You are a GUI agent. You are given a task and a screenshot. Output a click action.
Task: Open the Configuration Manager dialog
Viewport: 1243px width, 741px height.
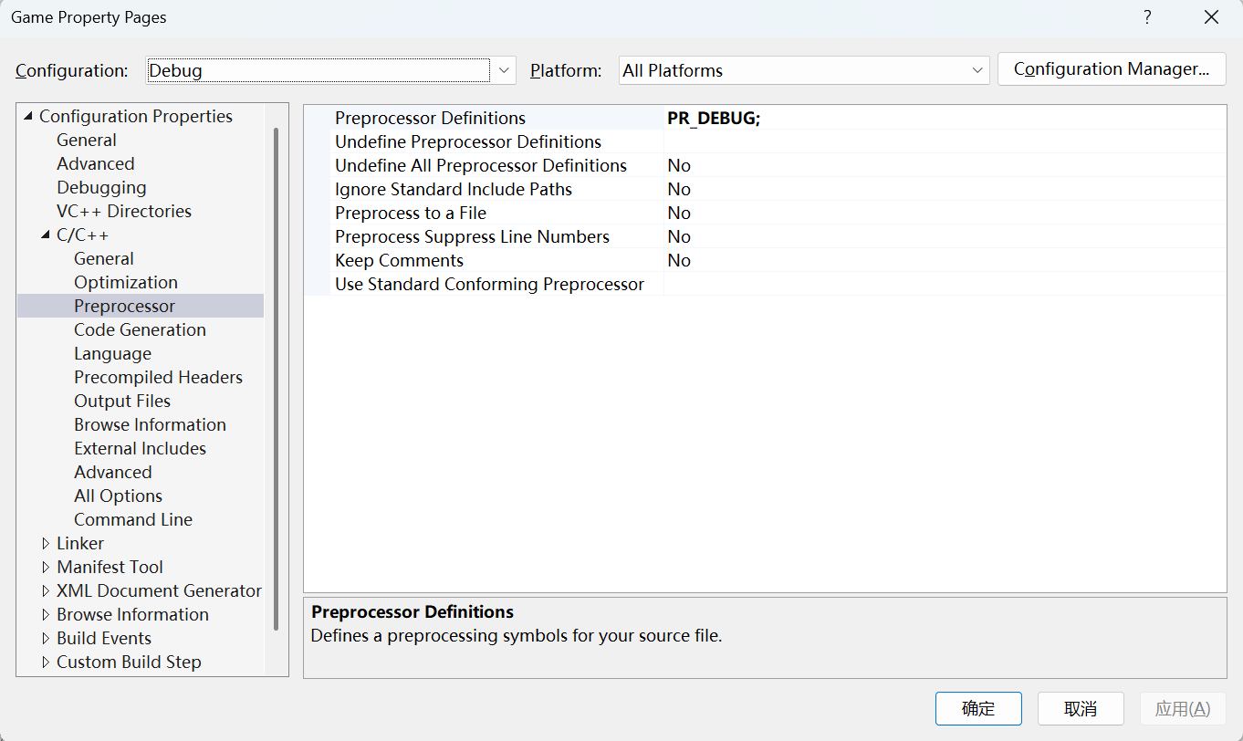(x=1111, y=69)
